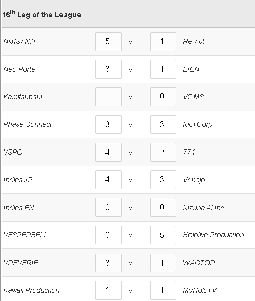Select Hololive Production score field
The height and width of the screenshot is (301, 255).
coord(163,235)
